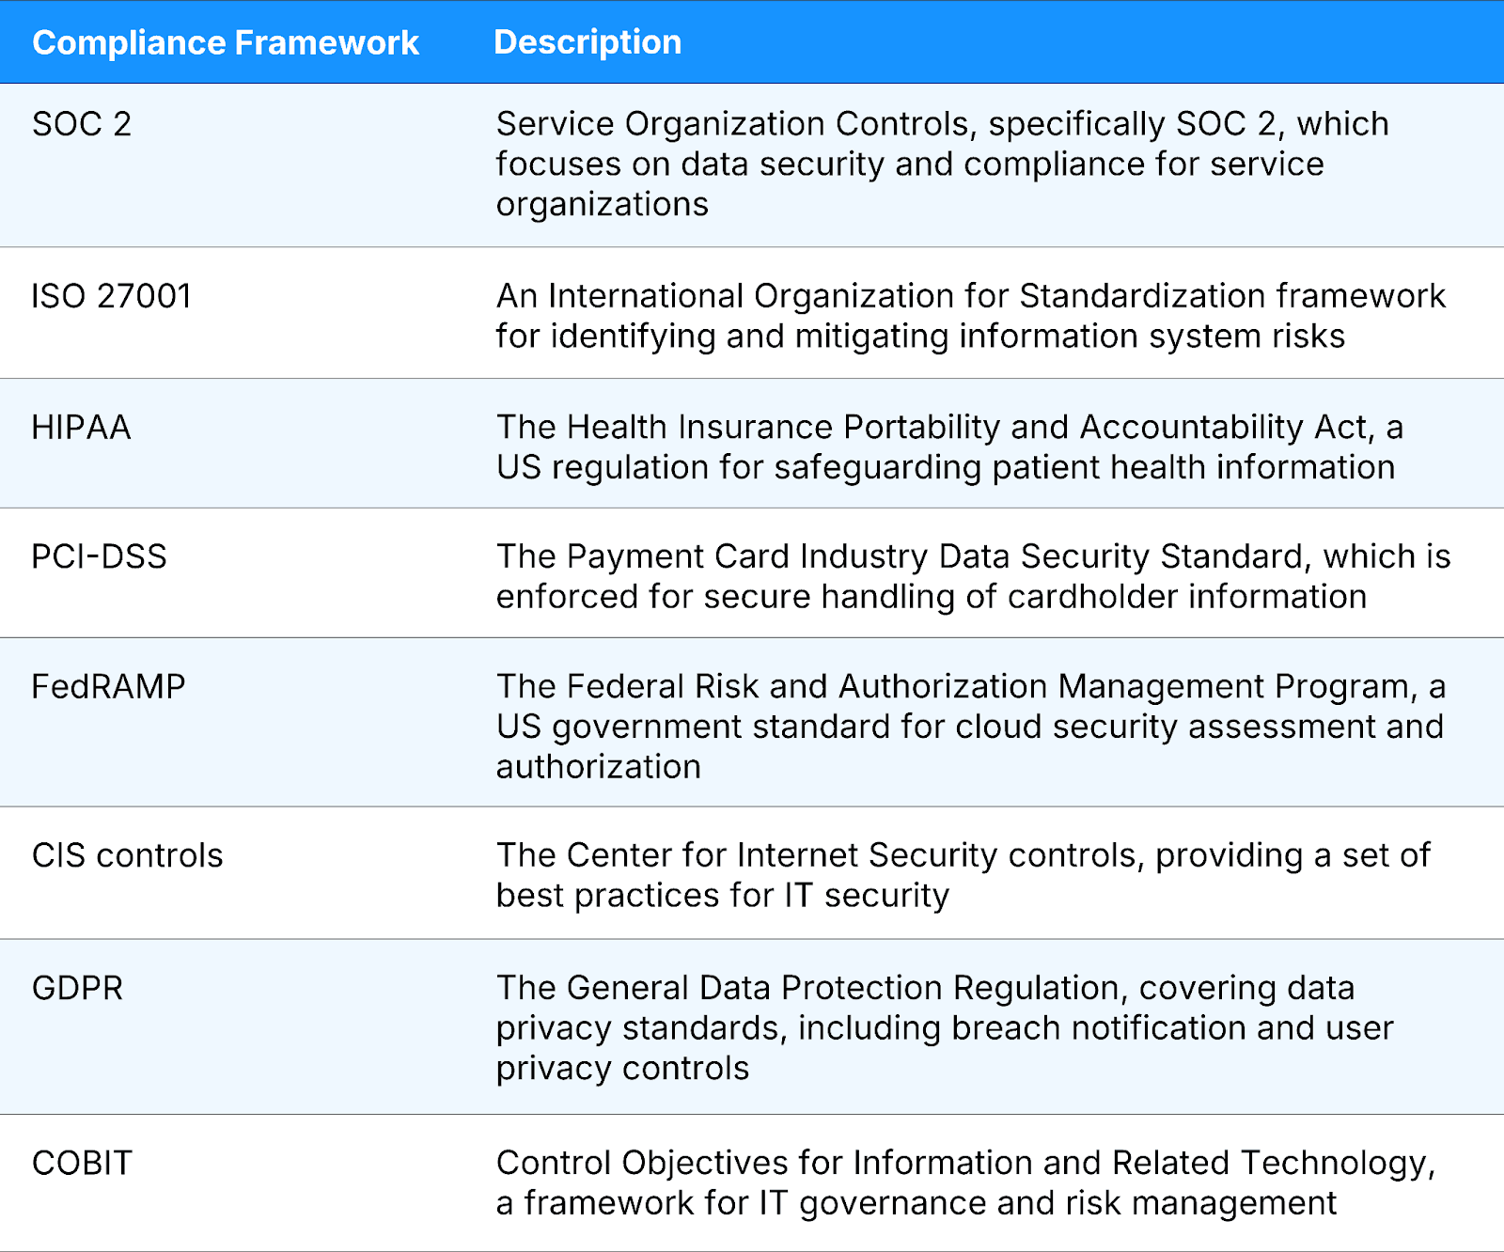Click the HIPAA framework name
The width and height of the screenshot is (1504, 1252).
pyautogui.click(x=81, y=428)
